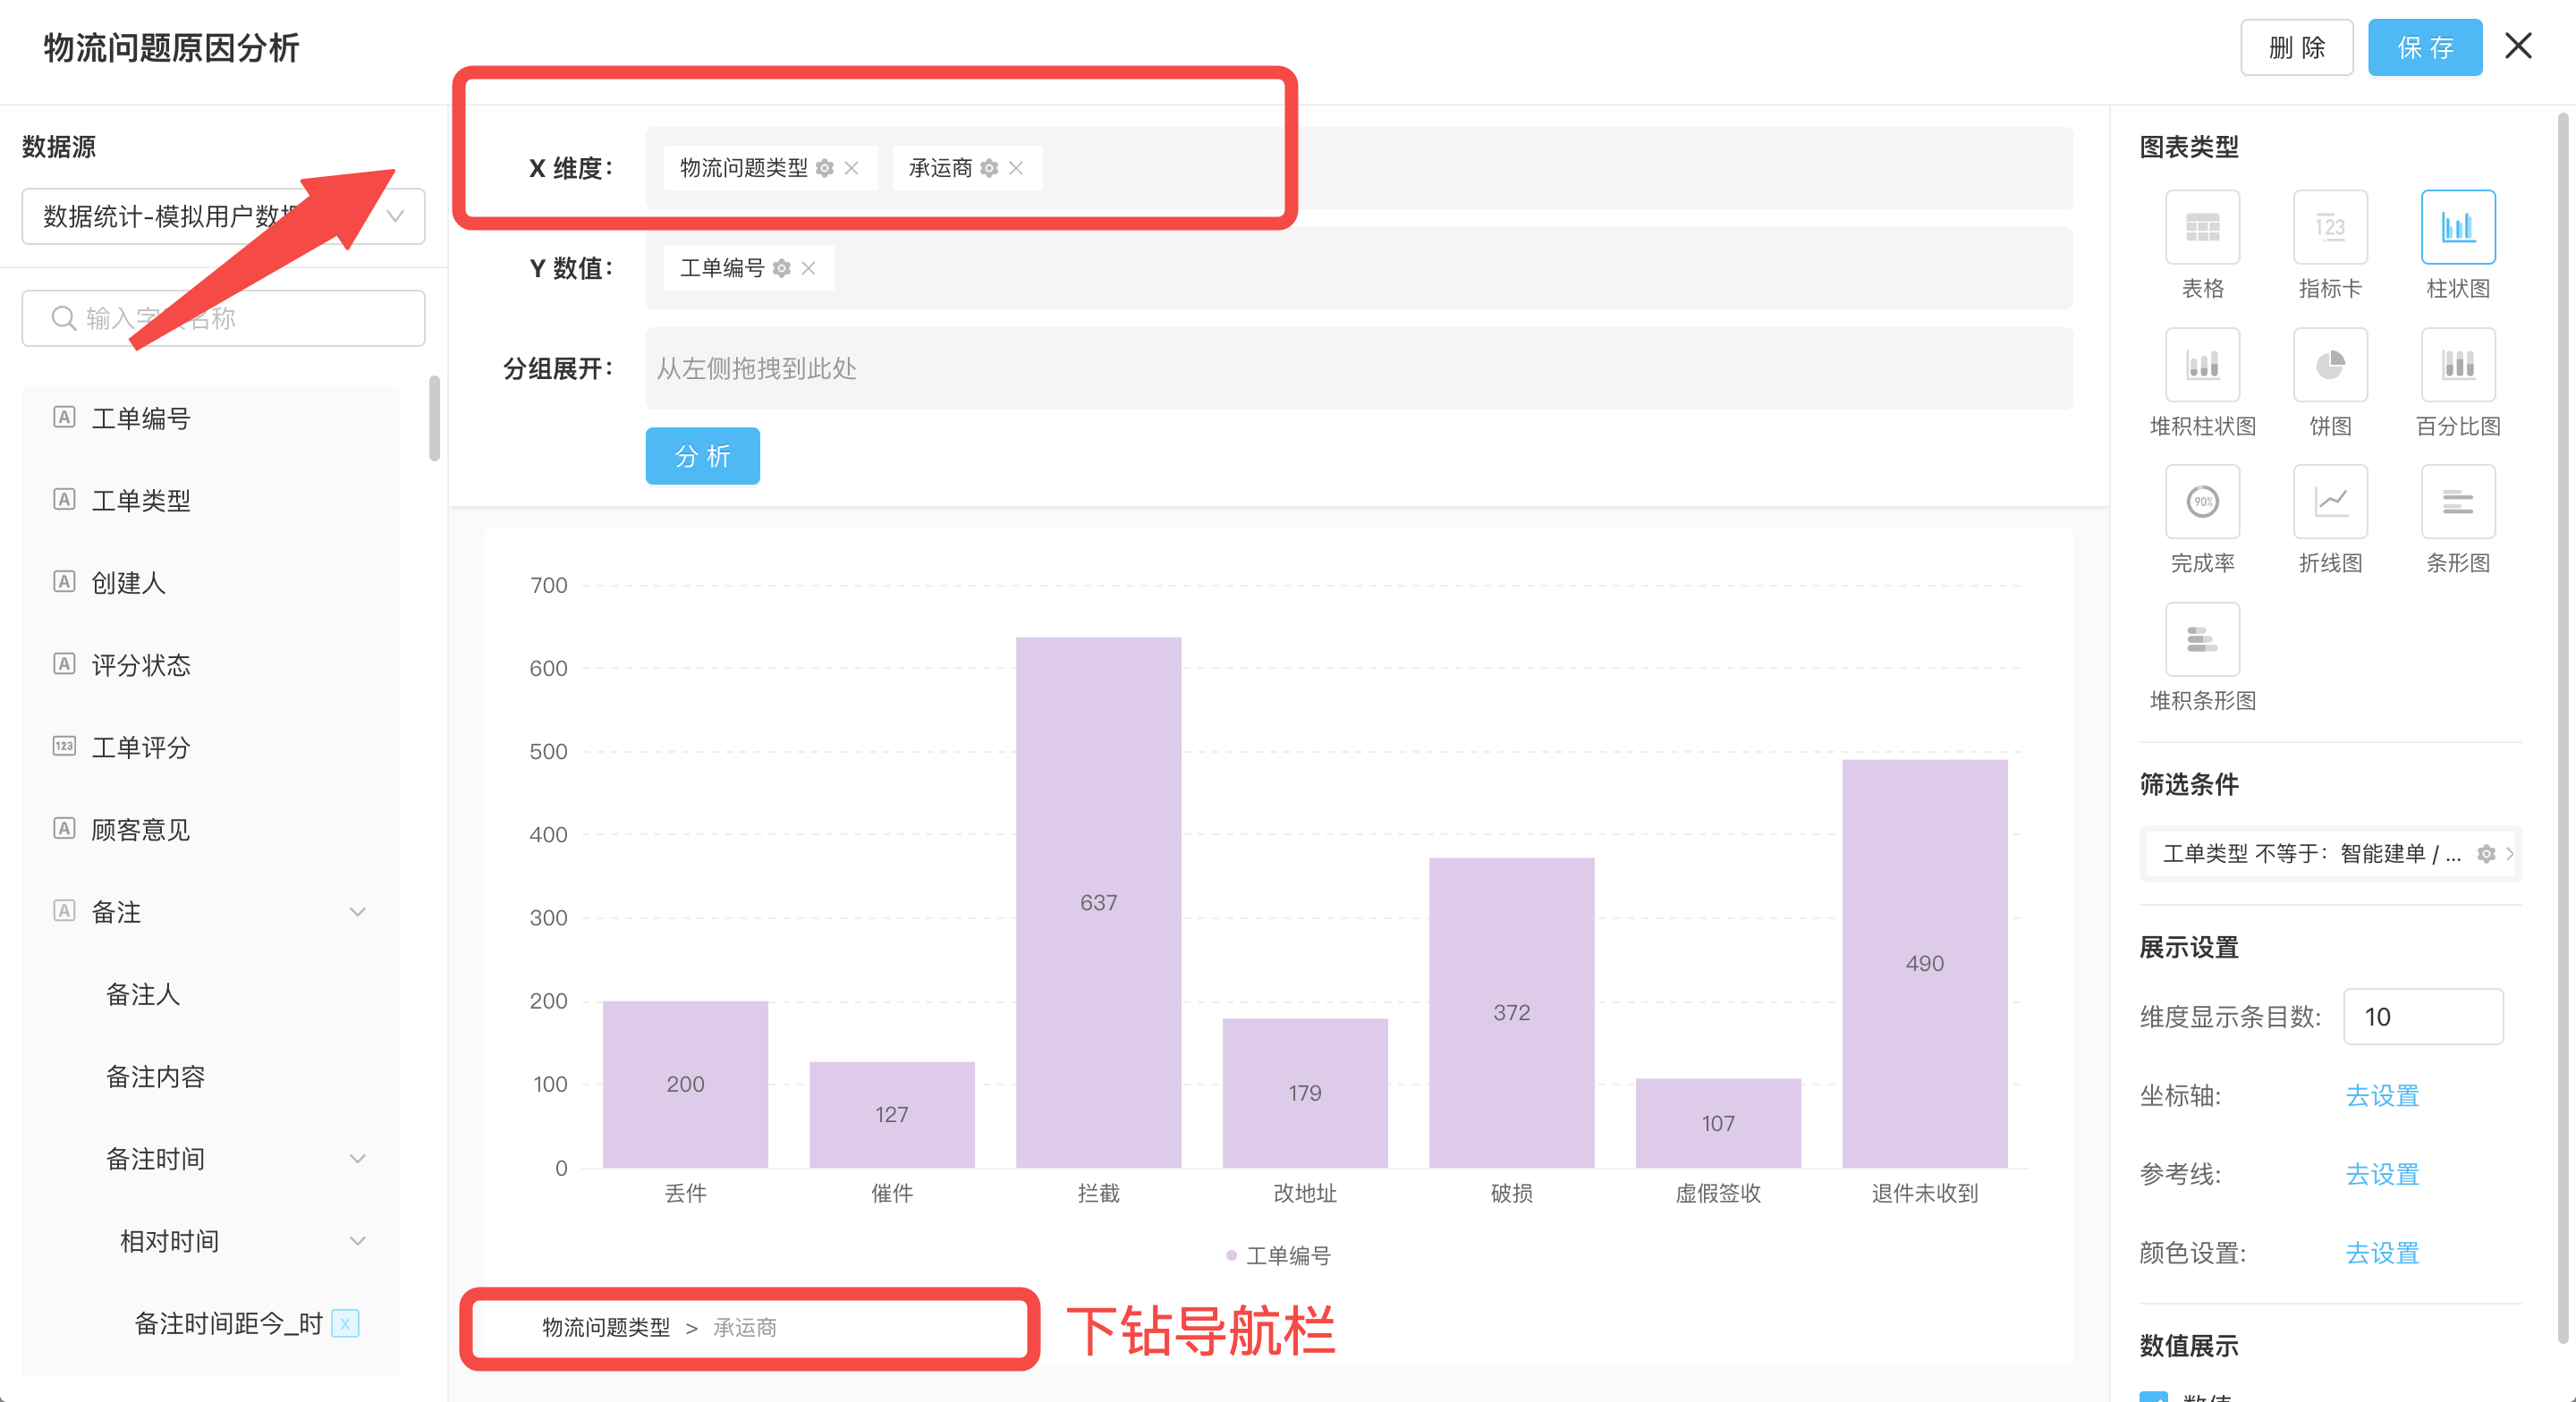Remove the 工单编号 Y value tag
The height and width of the screenshot is (1402, 2576).
click(x=808, y=268)
